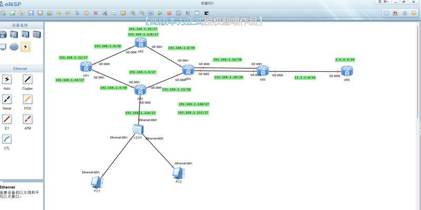Viewport: 421px width, 210px height.
Task: Click the red X delete tool
Action: click(96, 13)
